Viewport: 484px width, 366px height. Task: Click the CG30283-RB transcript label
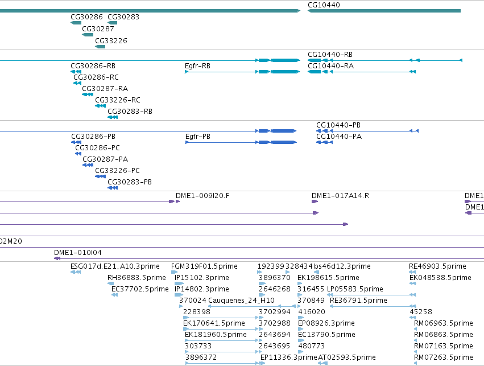[130, 112]
